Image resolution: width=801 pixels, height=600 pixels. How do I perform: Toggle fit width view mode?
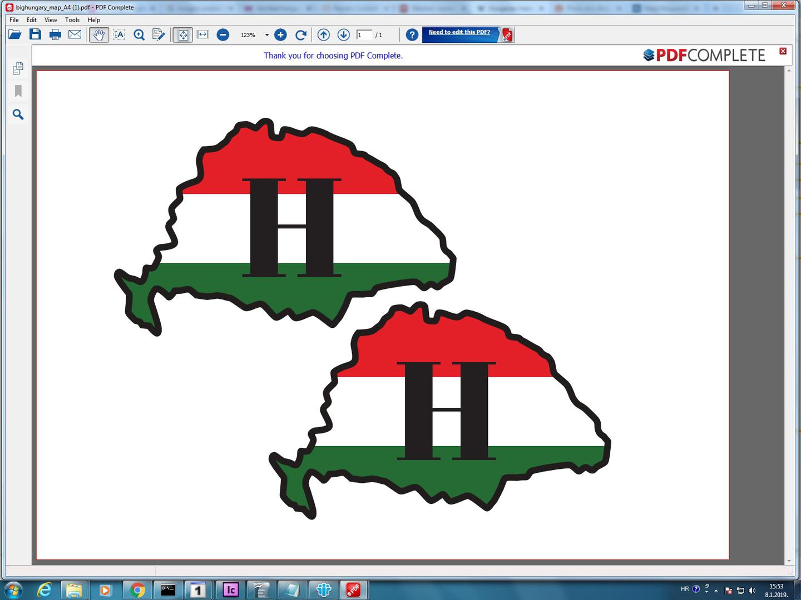point(202,35)
